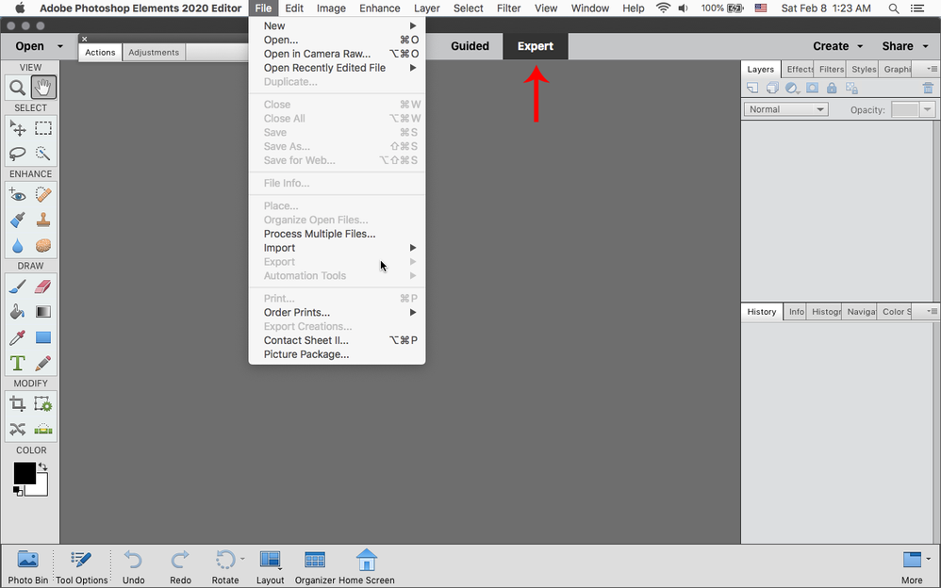Open the Opacity dropdown arrow

(x=927, y=110)
